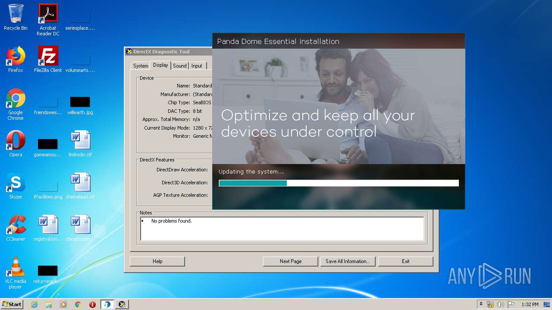Launch CCleaner desktop shortcut
Viewport: 552px width, 310px height.
tap(16, 228)
